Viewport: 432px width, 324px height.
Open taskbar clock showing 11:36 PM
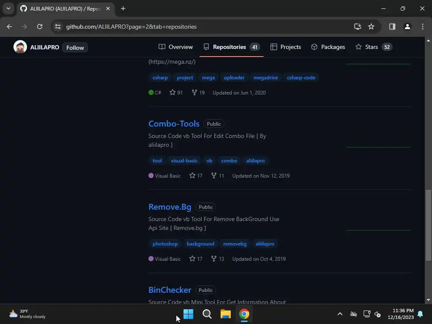click(401, 314)
